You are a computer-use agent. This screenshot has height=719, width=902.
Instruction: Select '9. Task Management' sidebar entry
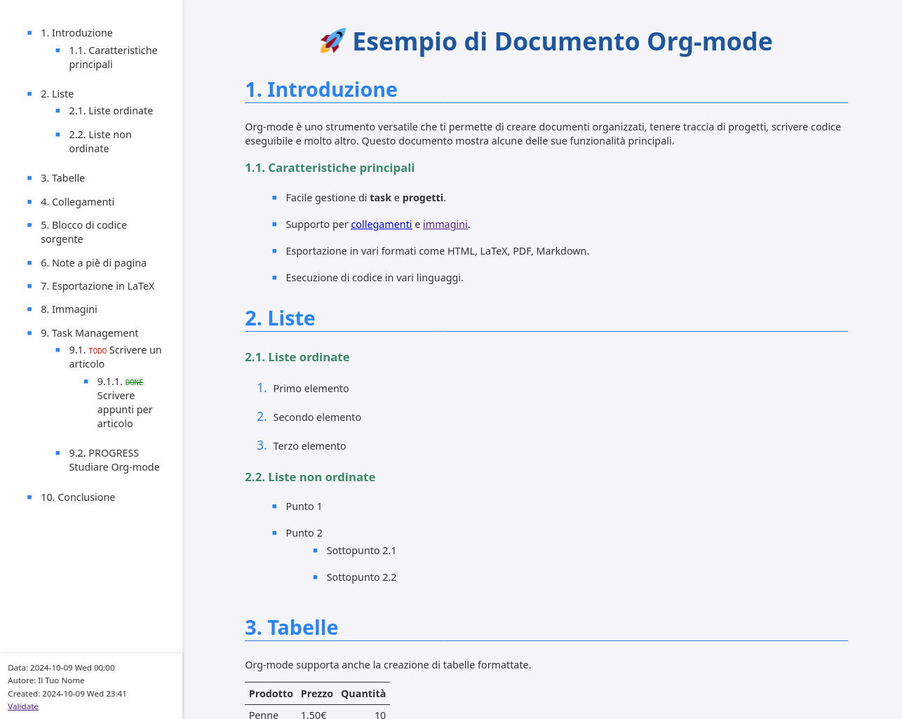89,333
